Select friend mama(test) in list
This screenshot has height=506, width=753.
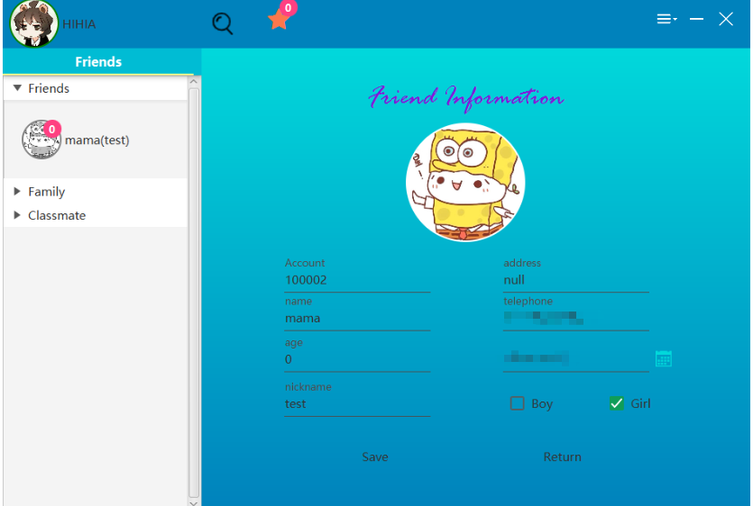point(95,140)
